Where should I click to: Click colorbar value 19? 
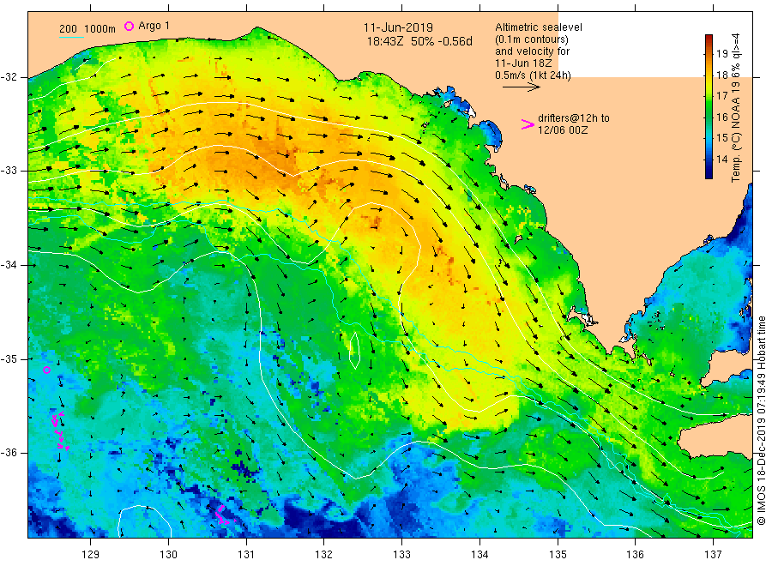coord(721,54)
